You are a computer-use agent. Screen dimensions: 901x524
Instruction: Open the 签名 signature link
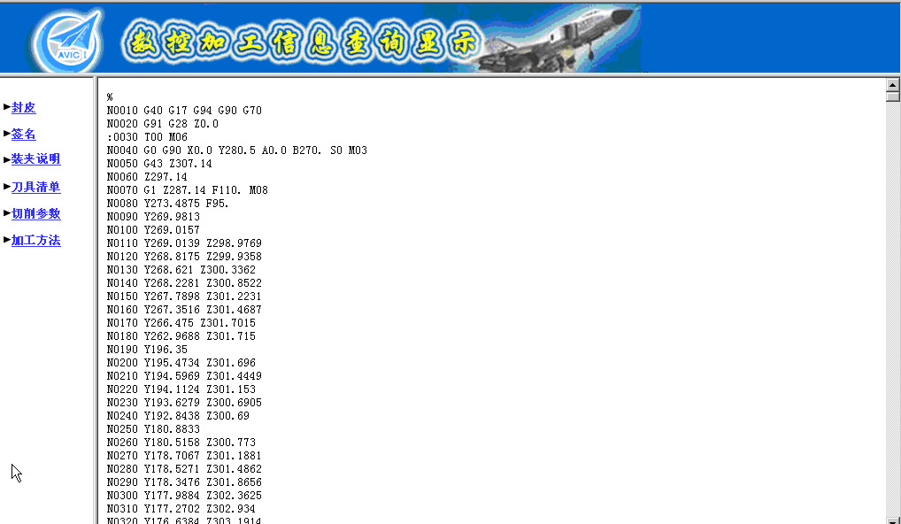pos(24,135)
